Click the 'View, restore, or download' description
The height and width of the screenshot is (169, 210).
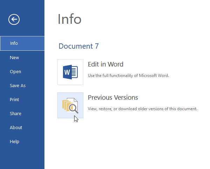[143, 109]
